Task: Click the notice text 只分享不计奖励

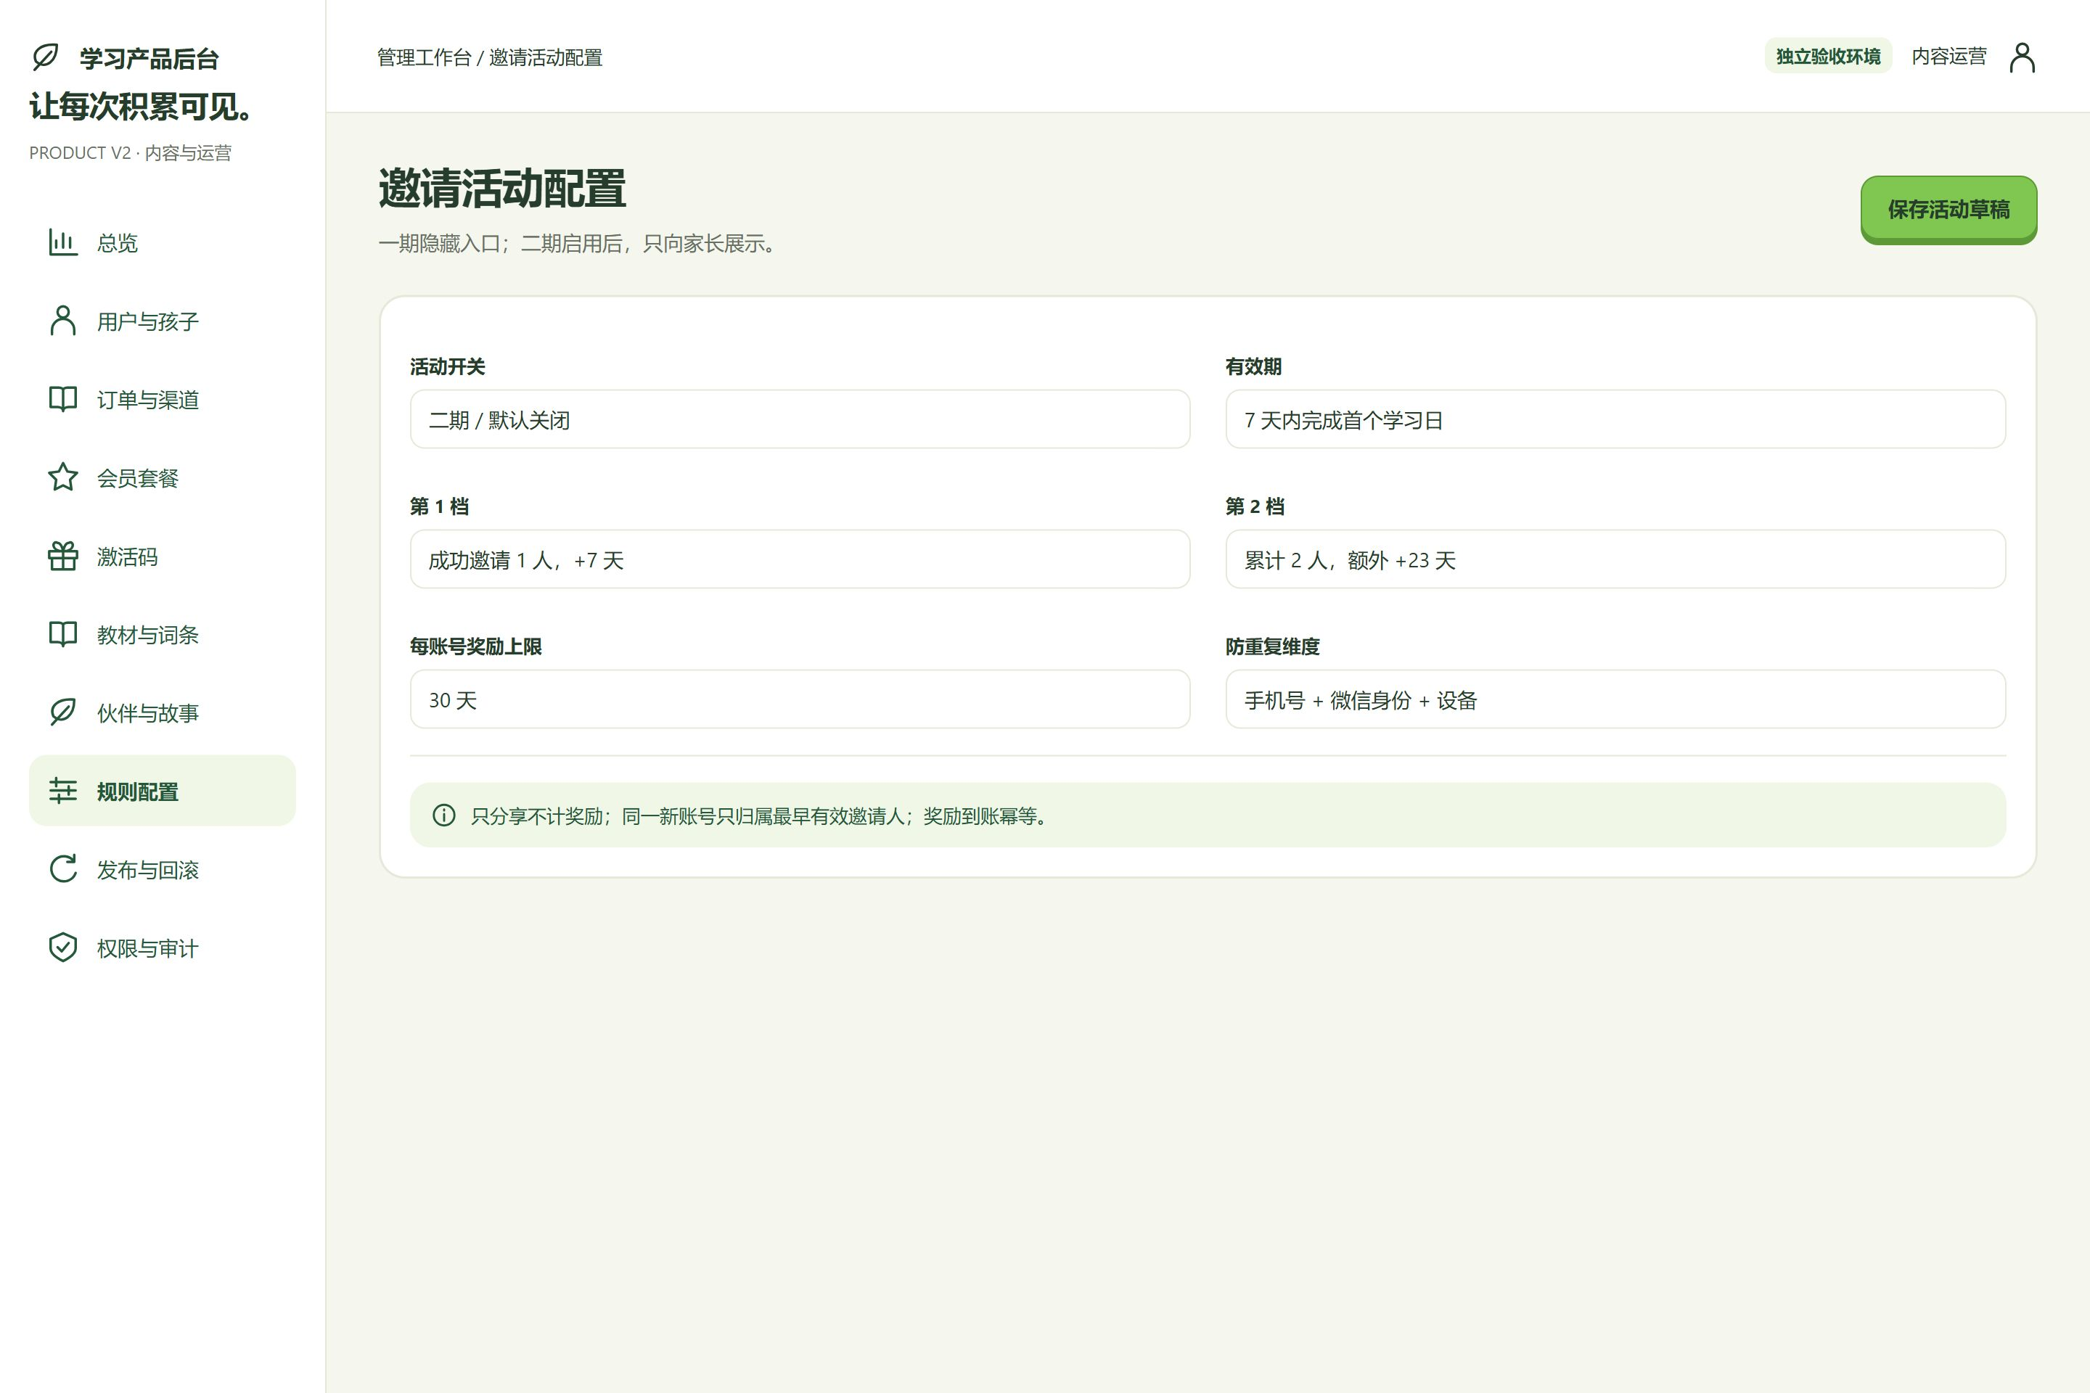Action: [x=537, y=815]
